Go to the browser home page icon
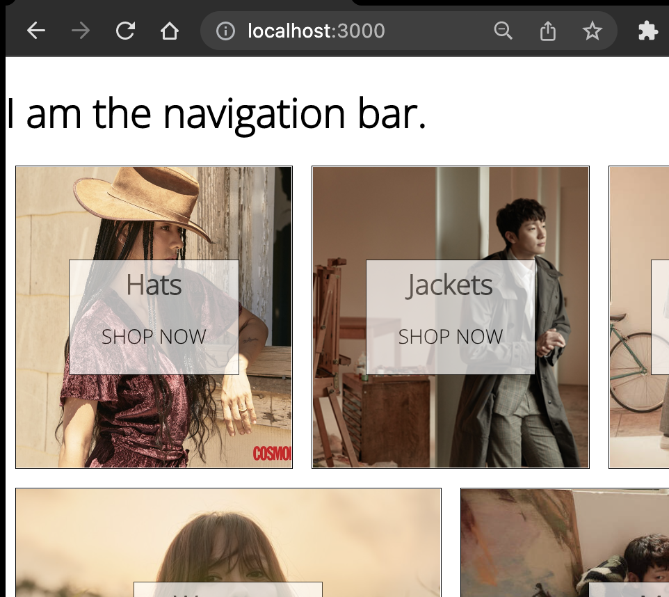669x597 pixels. click(x=170, y=31)
